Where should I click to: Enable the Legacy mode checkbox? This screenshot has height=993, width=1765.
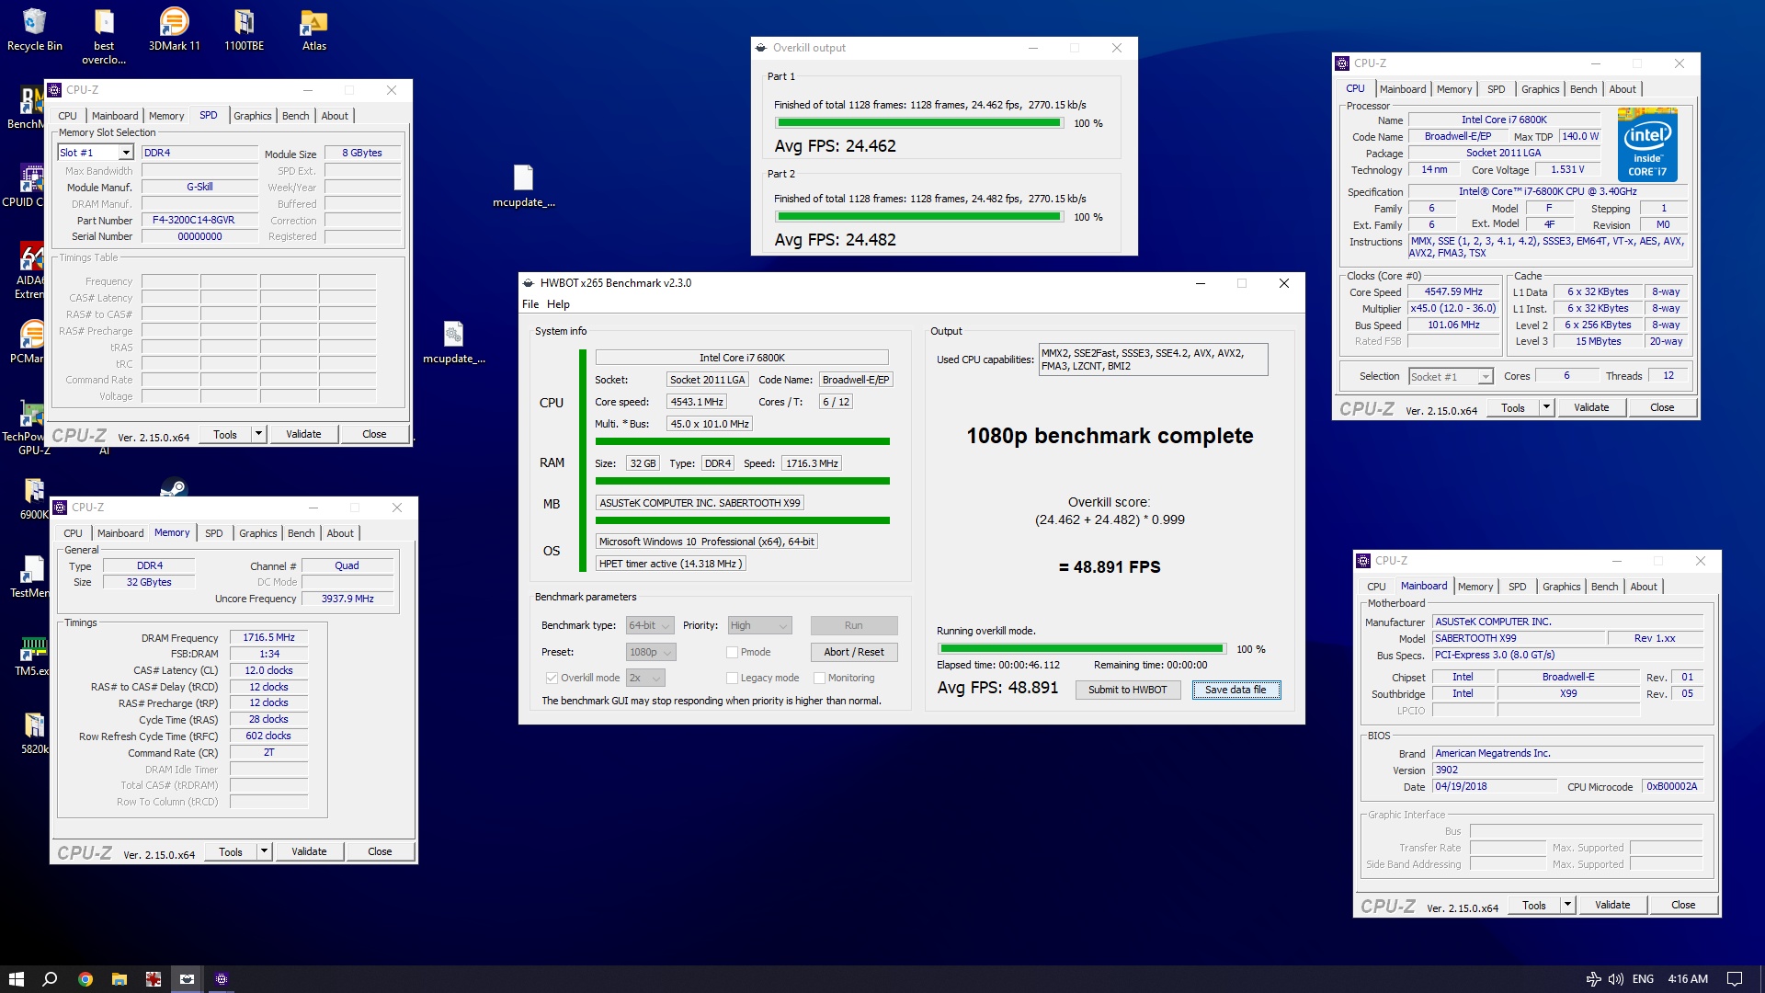[x=732, y=678]
